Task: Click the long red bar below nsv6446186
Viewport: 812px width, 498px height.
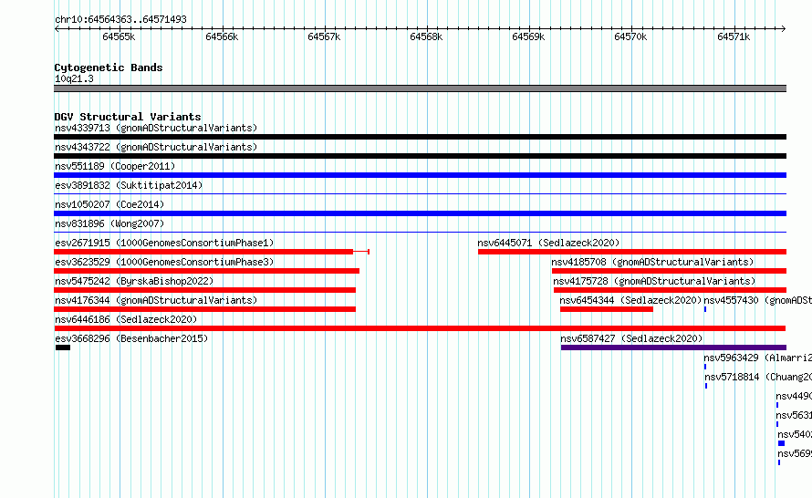Action: [420, 328]
